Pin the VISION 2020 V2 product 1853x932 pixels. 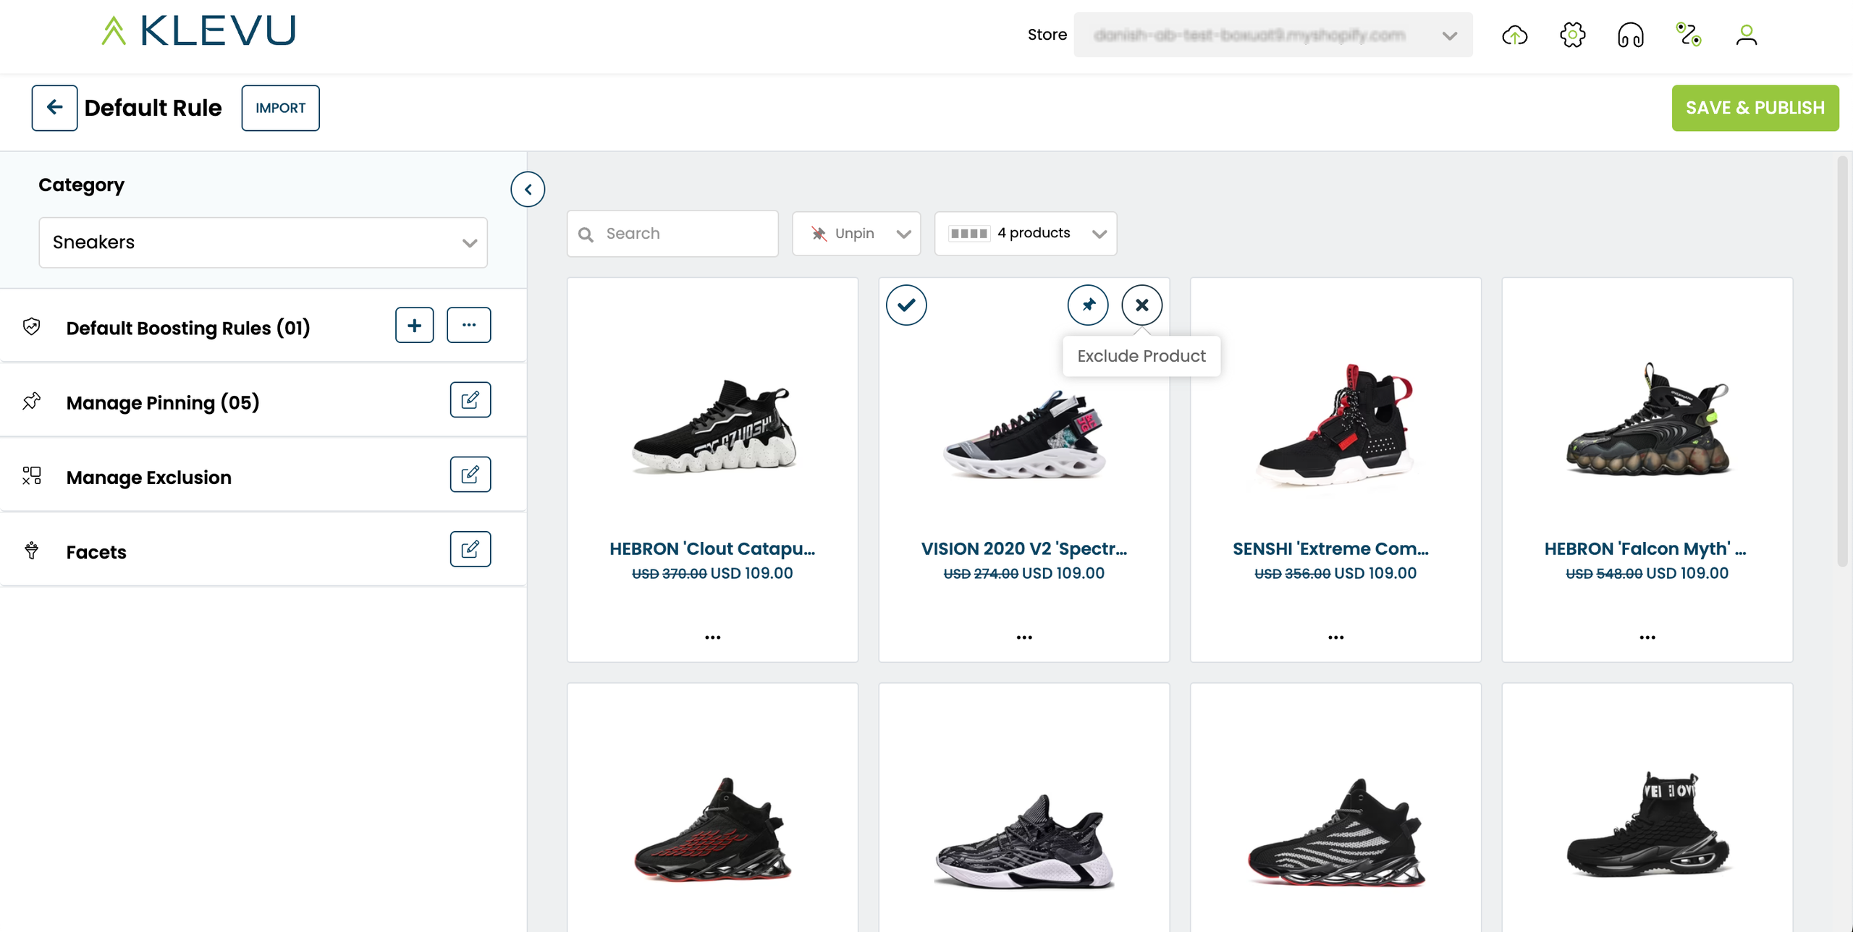(x=1087, y=305)
